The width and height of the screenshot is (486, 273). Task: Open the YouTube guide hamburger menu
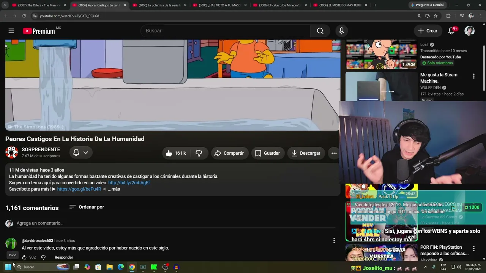click(x=11, y=31)
